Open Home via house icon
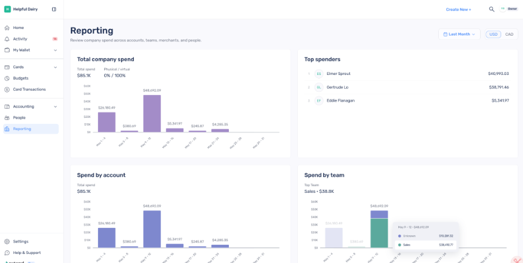The height and width of the screenshot is (263, 523). click(7, 28)
